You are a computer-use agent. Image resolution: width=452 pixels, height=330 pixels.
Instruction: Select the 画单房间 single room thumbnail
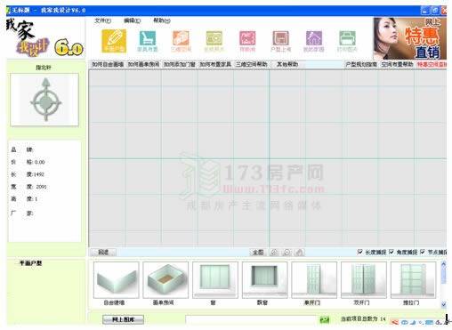coord(165,280)
